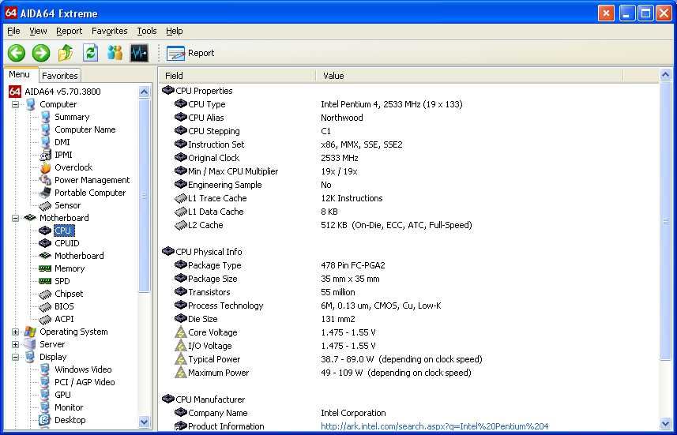The width and height of the screenshot is (677, 435).
Task: Open the Chipset icon
Action: (45, 294)
